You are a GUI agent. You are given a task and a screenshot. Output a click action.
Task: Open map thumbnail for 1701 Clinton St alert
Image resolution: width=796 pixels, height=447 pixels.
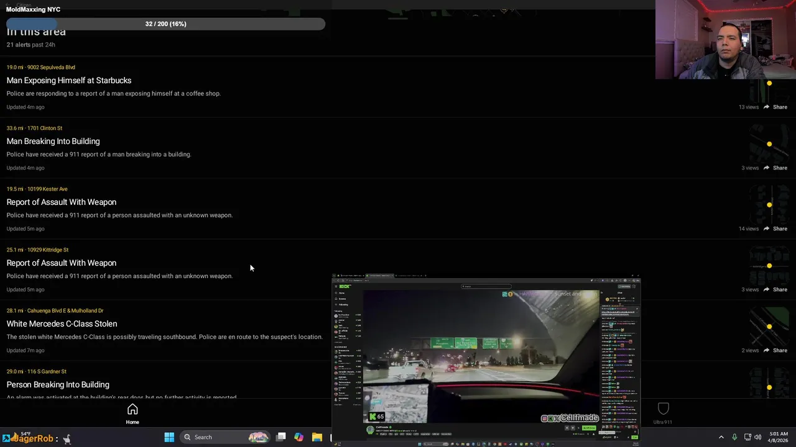pyautogui.click(x=769, y=144)
